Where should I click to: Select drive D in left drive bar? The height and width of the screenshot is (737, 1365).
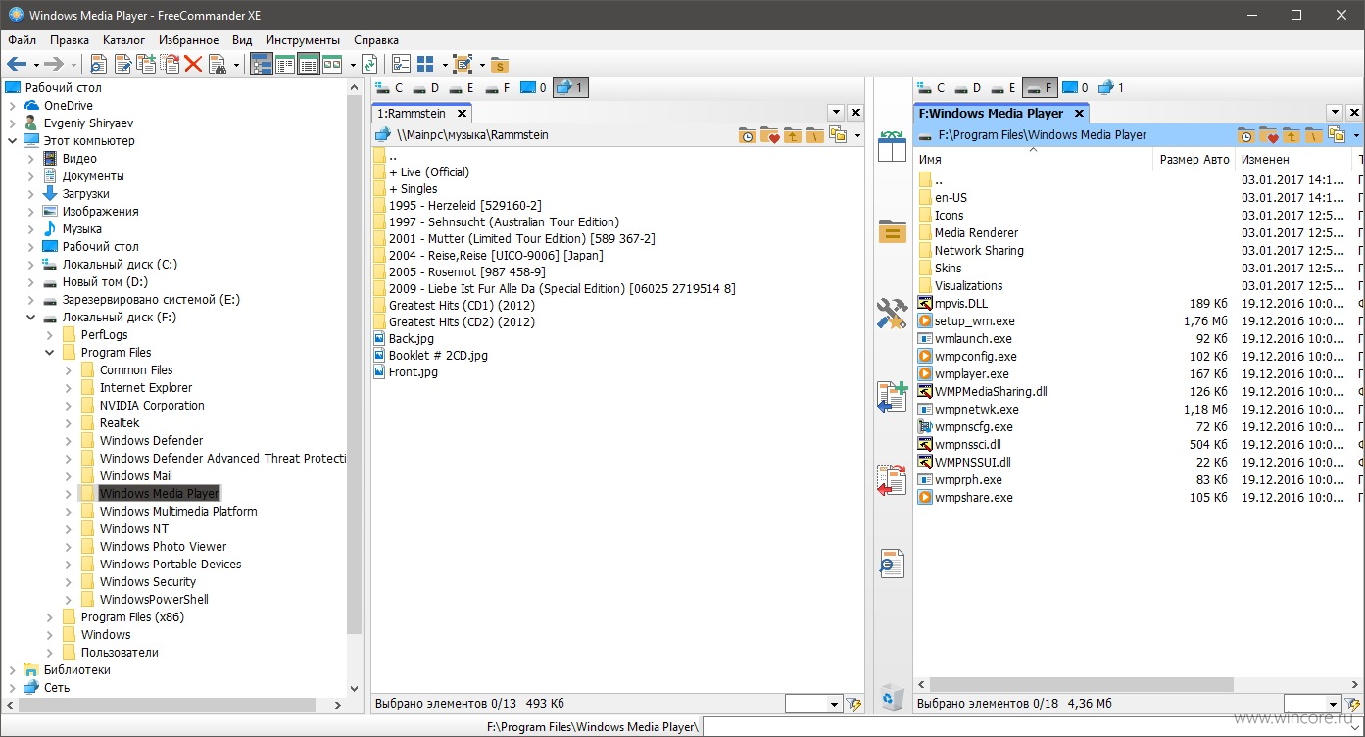426,88
